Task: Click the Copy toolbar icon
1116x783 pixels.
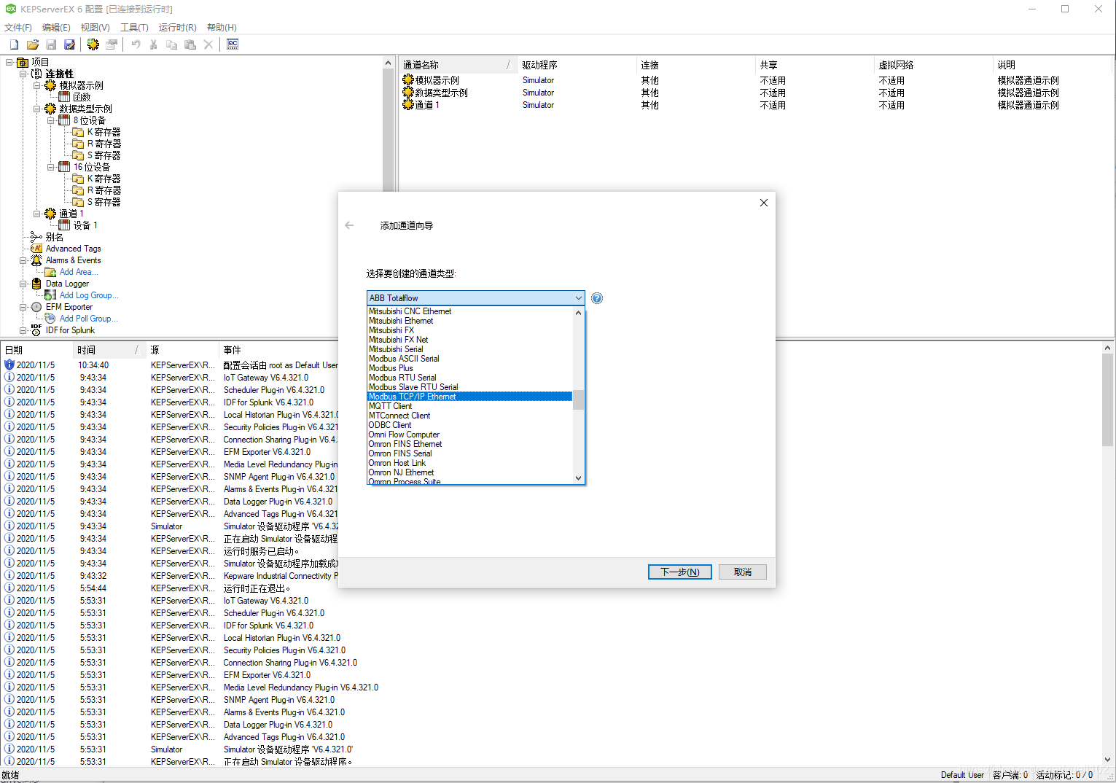Action: [x=171, y=44]
